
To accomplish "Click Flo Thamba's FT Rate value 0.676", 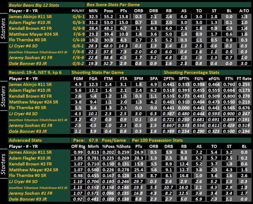I will (244, 108).
